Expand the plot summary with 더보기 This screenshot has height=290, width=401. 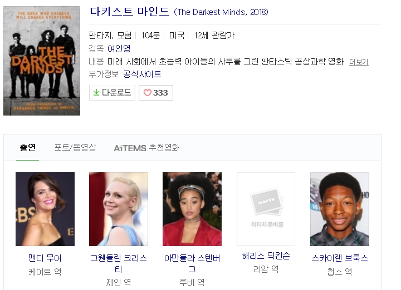(358, 62)
